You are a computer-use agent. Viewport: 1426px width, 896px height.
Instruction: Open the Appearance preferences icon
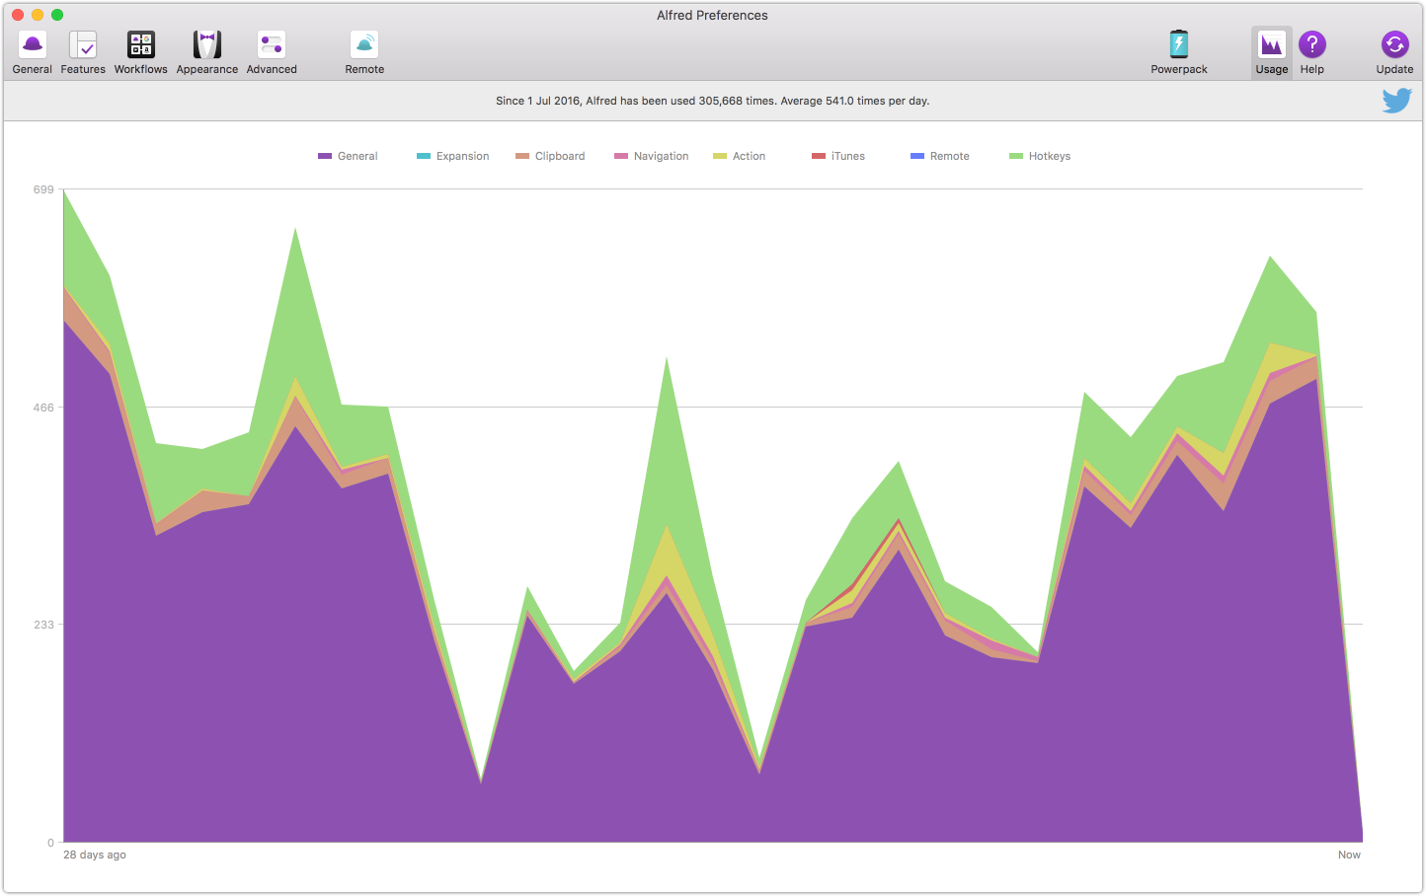[207, 44]
